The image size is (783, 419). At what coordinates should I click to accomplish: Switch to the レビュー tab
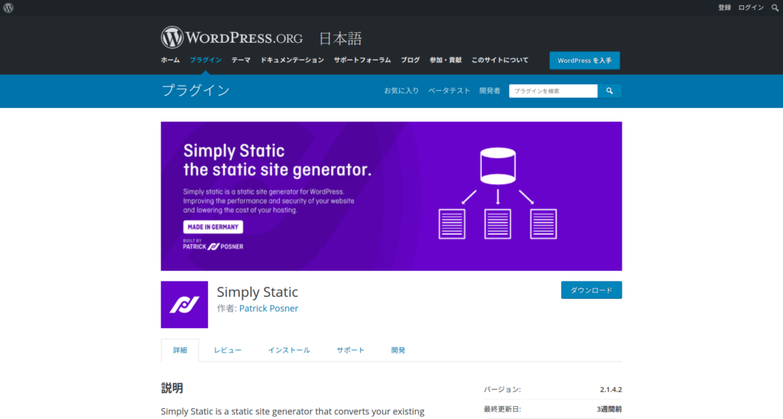(228, 350)
